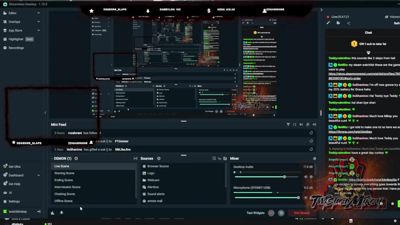Screen dimensions: 400x225
Task: Filter Mini Feed events with funnel icon
Action: point(288,124)
